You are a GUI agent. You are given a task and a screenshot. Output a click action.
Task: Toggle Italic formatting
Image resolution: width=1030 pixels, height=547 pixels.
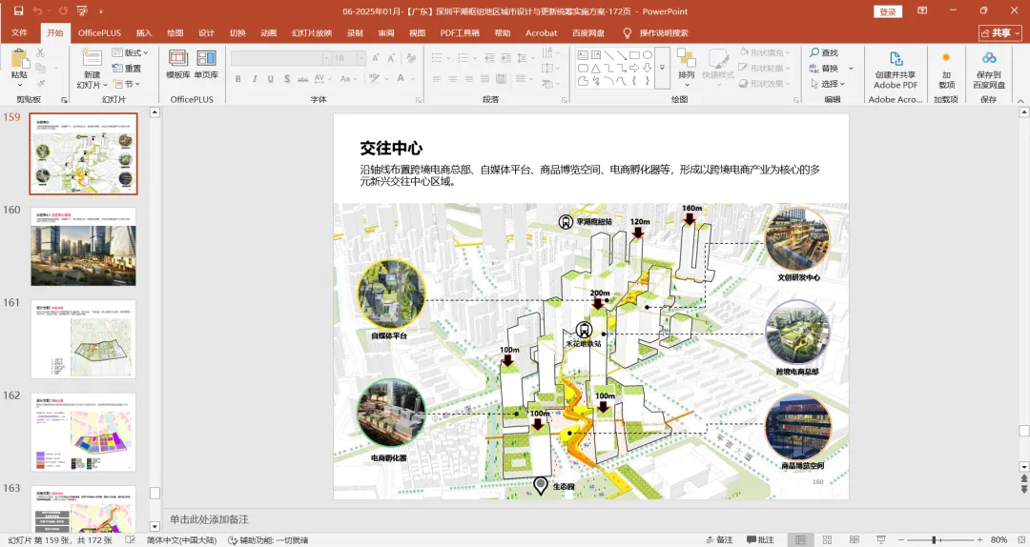point(255,79)
